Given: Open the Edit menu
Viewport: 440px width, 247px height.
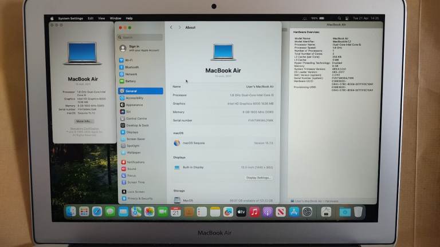Looking at the screenshot, I should pos(91,18).
